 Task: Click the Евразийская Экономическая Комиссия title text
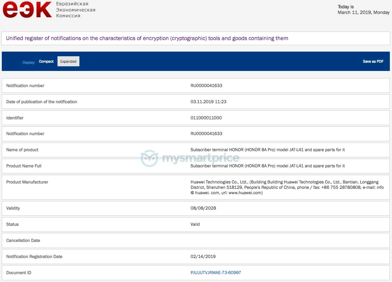click(75, 10)
